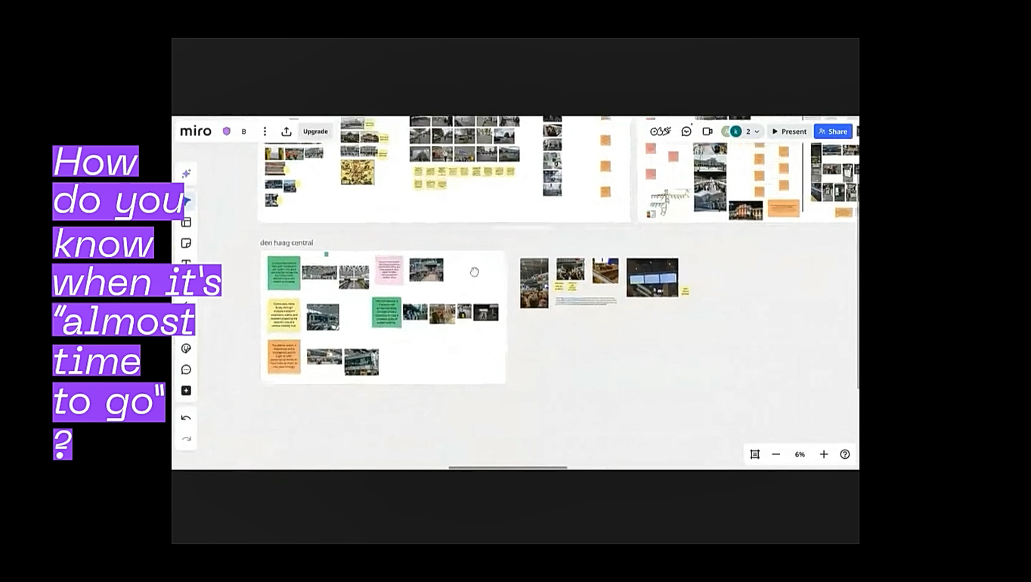The image size is (1031, 582).
Task: Select the comment tool
Action: click(x=186, y=370)
